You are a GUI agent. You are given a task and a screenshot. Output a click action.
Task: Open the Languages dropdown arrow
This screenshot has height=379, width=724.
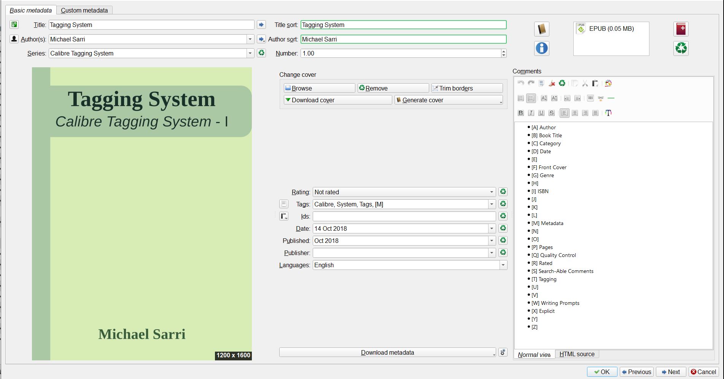[x=503, y=265]
